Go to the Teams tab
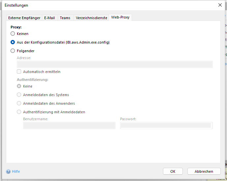Image resolution: width=227 pixels, height=181 pixels. coord(65,18)
